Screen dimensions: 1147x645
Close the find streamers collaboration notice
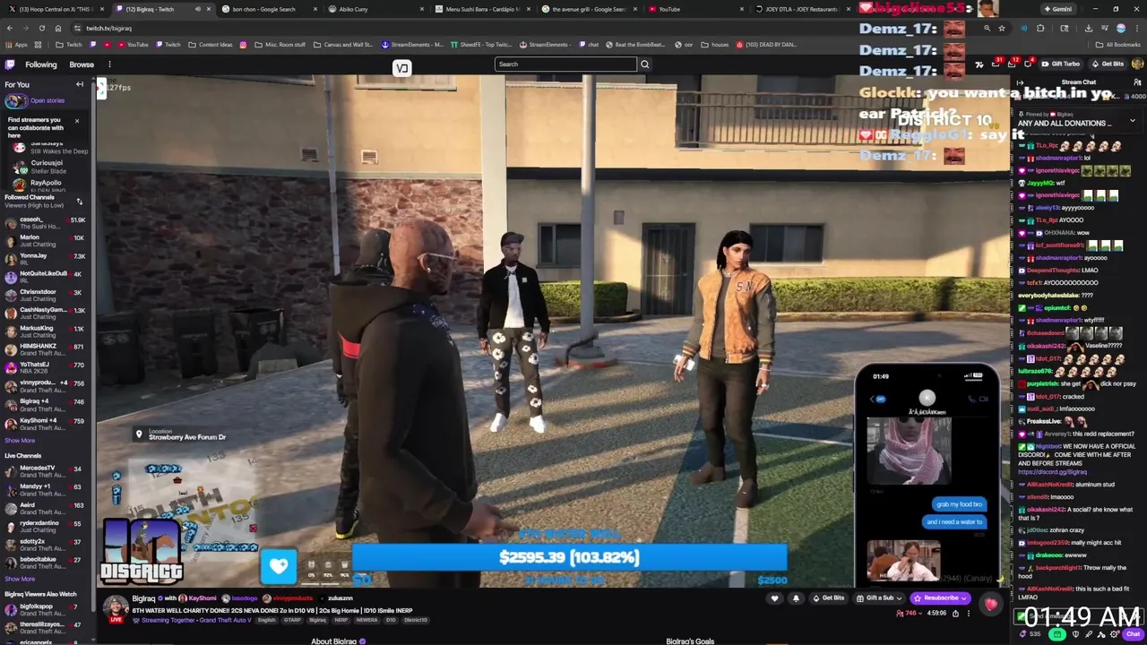tap(77, 120)
